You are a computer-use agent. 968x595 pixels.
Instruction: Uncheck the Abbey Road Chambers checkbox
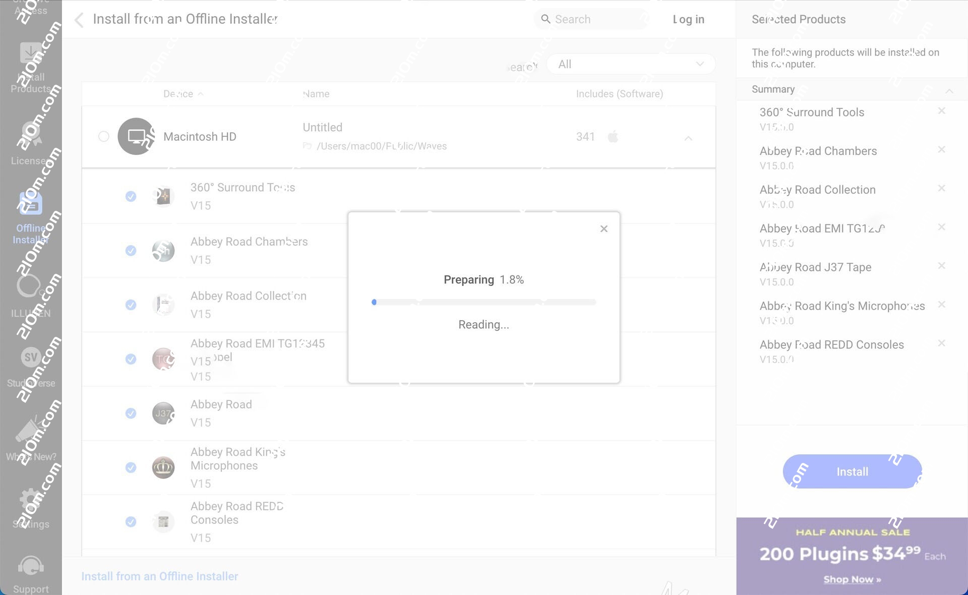(x=131, y=251)
